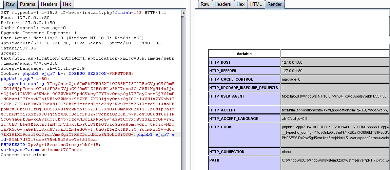Click the request pane scroll up arrow
Screen dimensions: 390x170
pyautogui.click(x=183, y=13)
